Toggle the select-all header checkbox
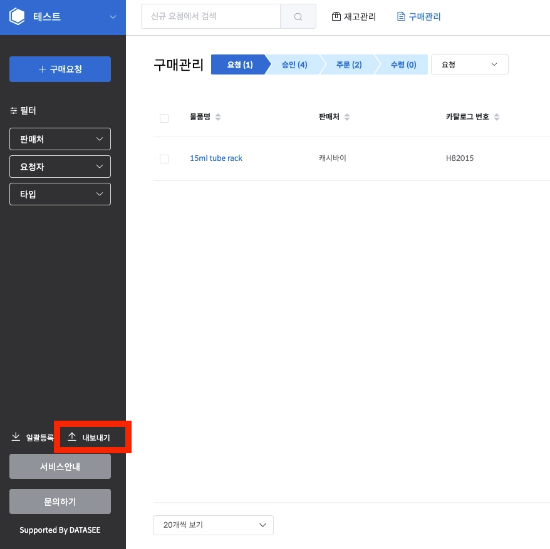Screen dimensions: 550x549 (163, 118)
